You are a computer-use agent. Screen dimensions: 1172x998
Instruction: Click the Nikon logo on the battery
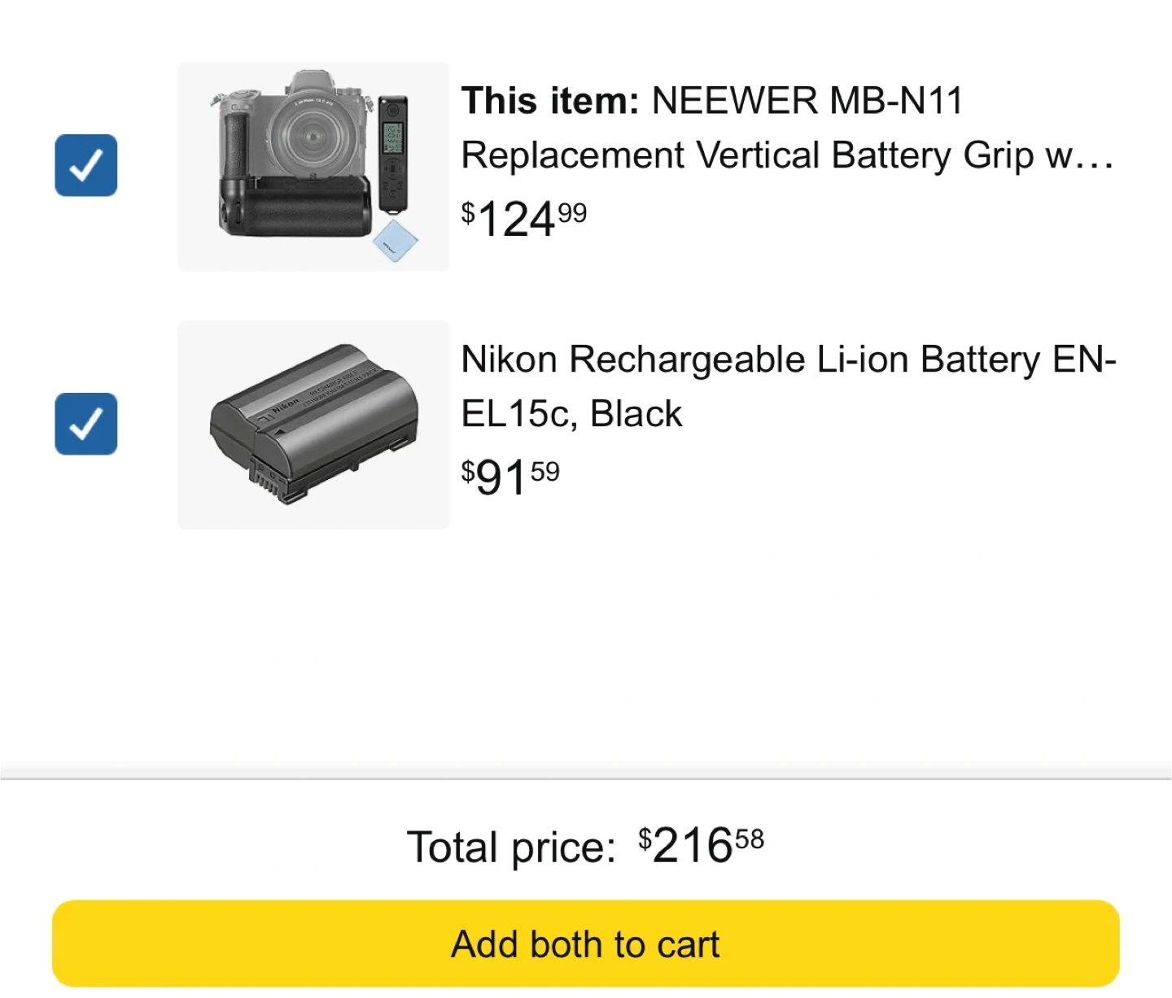click(x=285, y=405)
